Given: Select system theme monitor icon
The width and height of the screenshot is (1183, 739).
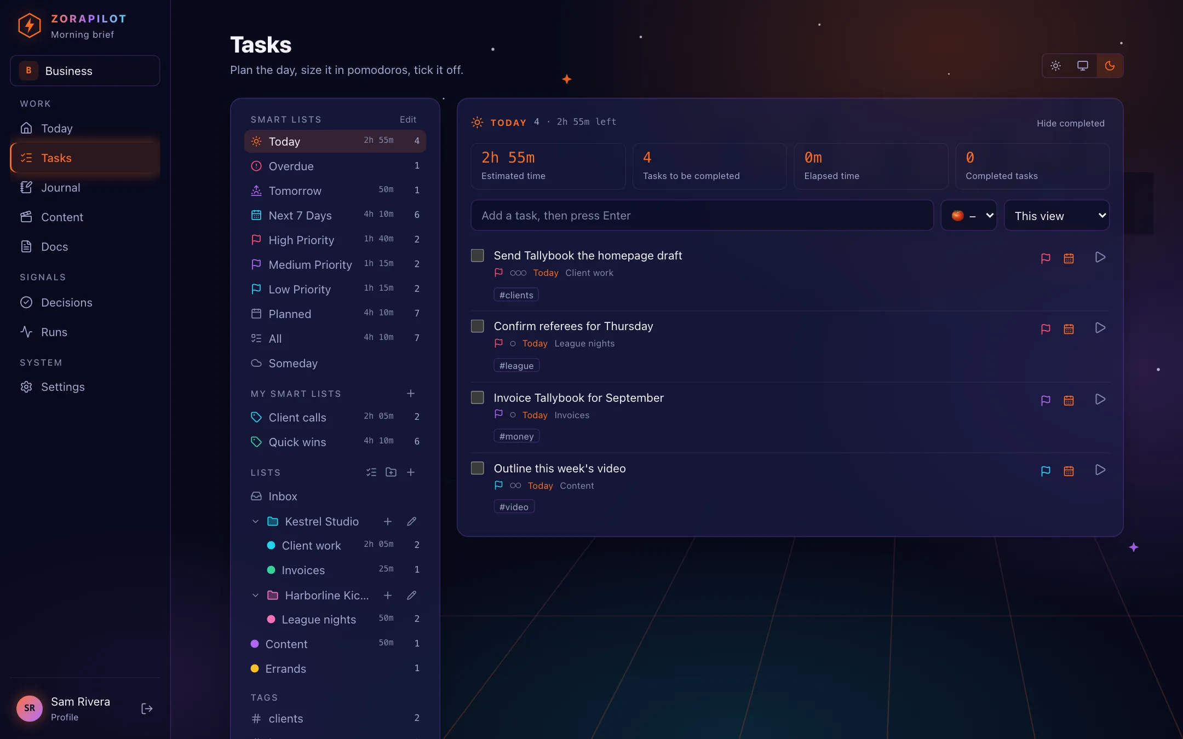Looking at the screenshot, I should (x=1082, y=66).
